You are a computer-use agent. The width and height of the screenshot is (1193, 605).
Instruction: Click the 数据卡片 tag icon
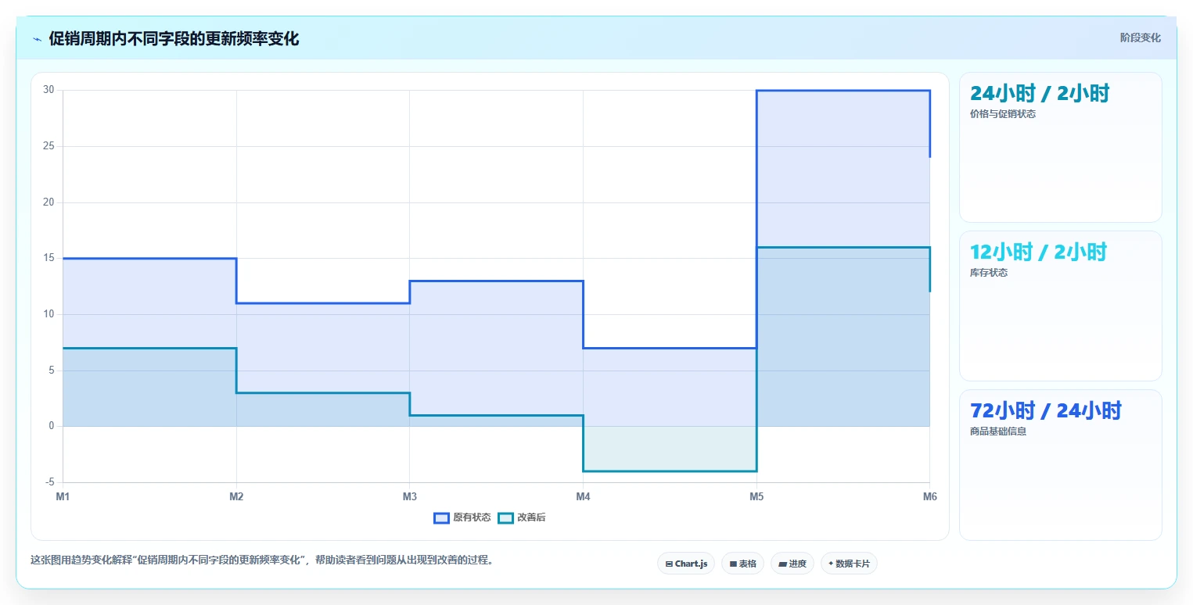click(831, 564)
